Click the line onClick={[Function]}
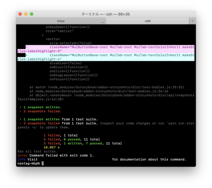 coord(70,71)
